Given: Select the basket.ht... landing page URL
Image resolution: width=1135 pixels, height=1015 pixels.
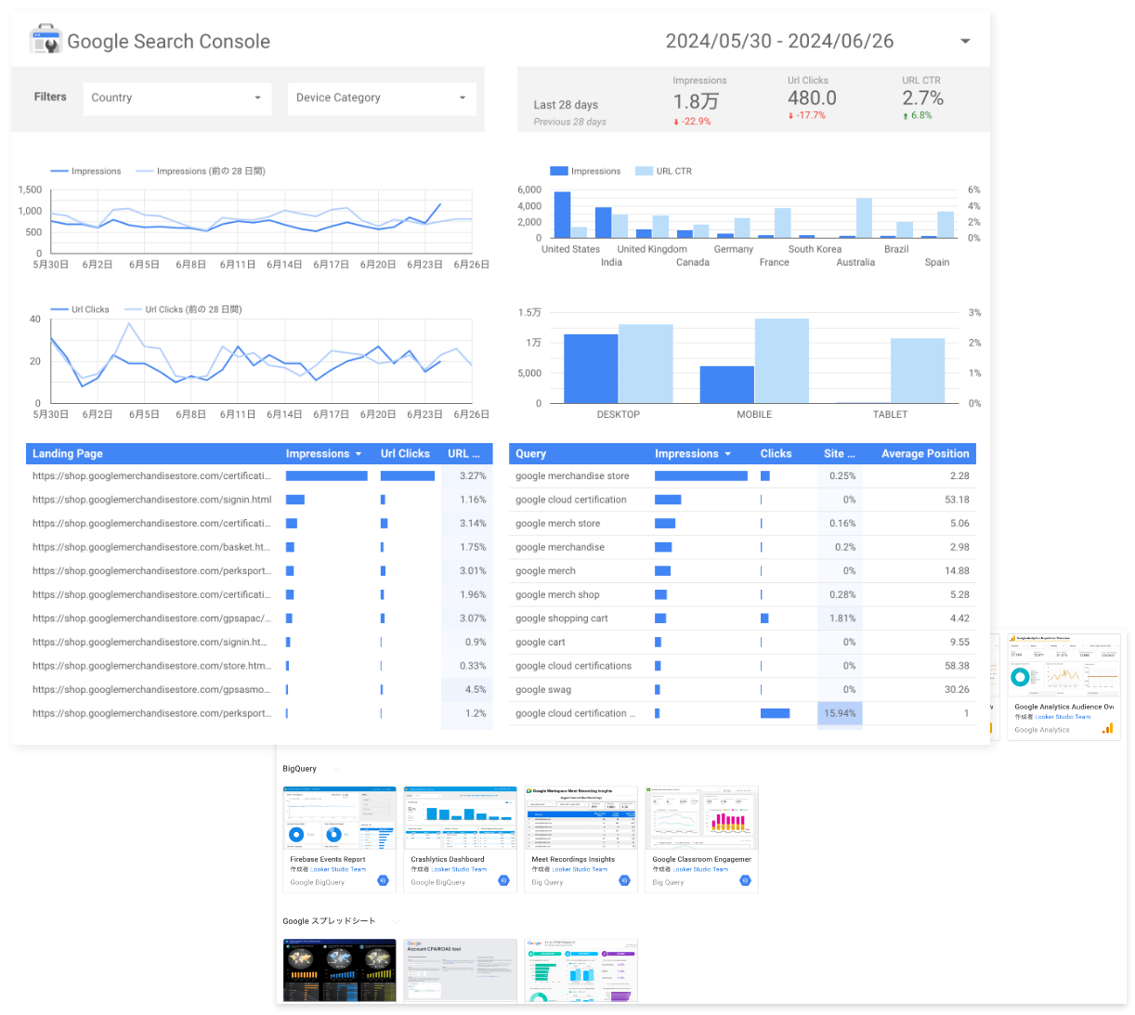Looking at the screenshot, I should tap(151, 548).
